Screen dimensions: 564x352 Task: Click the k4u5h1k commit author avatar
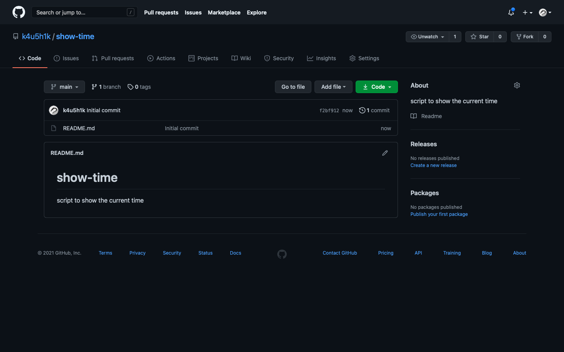point(54,110)
